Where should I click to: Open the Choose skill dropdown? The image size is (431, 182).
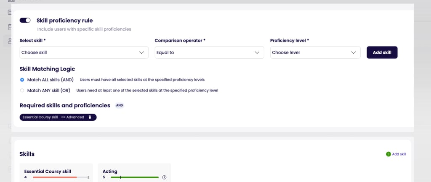point(80,52)
